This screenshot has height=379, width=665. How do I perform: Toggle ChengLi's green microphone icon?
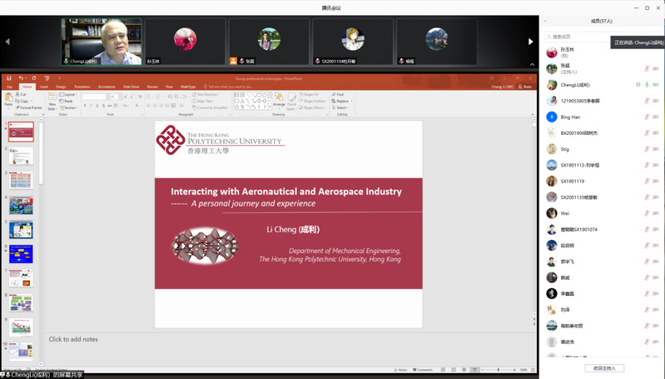647,85
